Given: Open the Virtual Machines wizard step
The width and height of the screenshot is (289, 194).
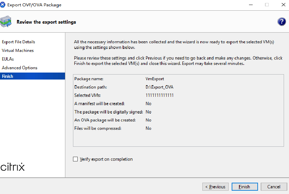Looking at the screenshot, I should 18,51.
